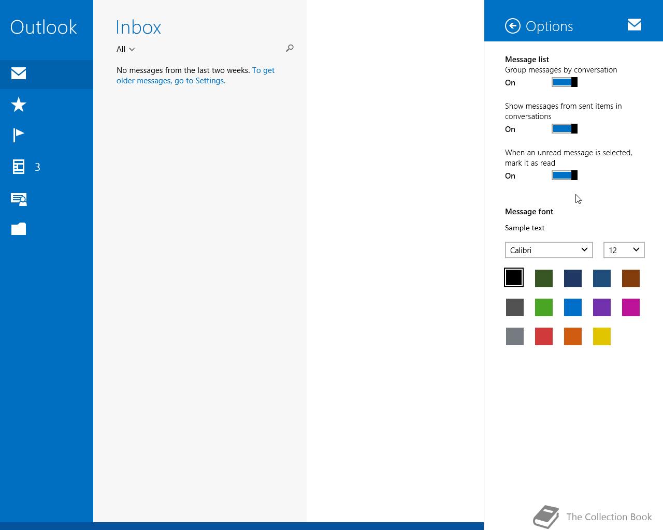Select the orange color swatch
The image size is (663, 530).
pyautogui.click(x=573, y=336)
